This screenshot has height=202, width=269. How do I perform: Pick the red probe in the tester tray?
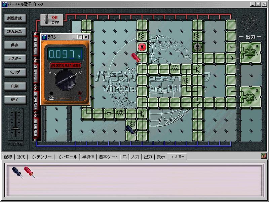(30, 172)
